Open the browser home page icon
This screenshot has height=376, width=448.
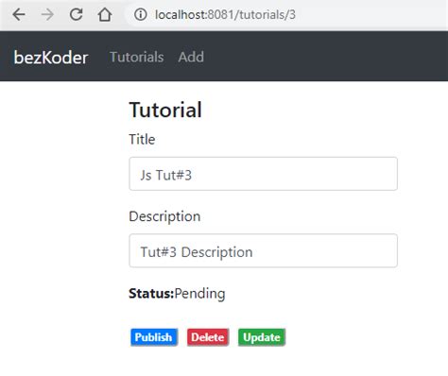[105, 14]
